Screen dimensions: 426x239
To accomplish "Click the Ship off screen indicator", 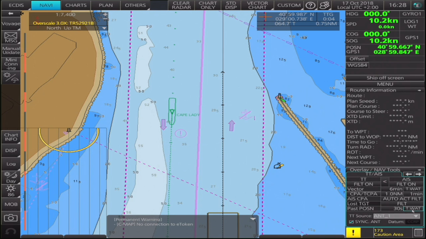I will (385, 78).
